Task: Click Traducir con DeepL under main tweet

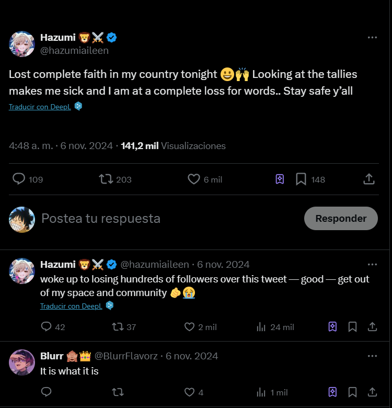Action: point(36,107)
